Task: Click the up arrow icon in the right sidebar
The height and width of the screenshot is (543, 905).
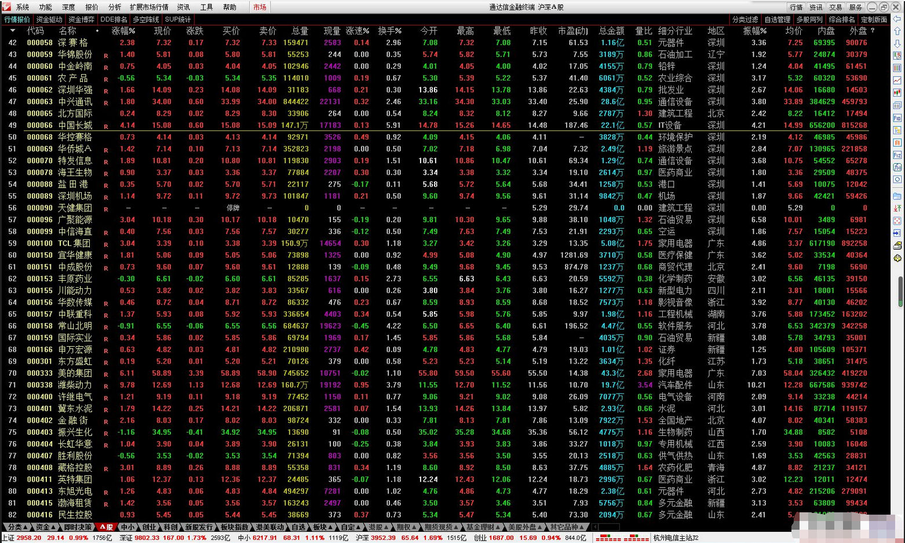Action: 897,31
